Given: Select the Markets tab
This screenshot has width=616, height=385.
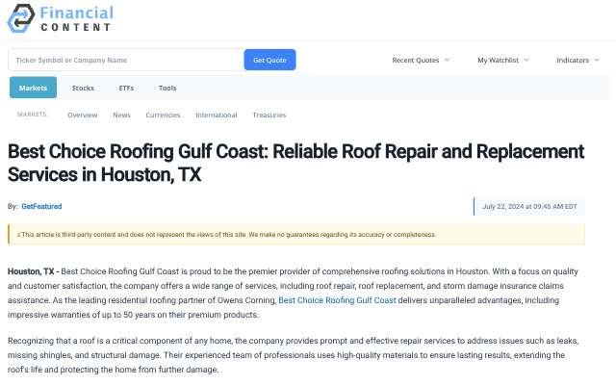Looking at the screenshot, I should [33, 88].
